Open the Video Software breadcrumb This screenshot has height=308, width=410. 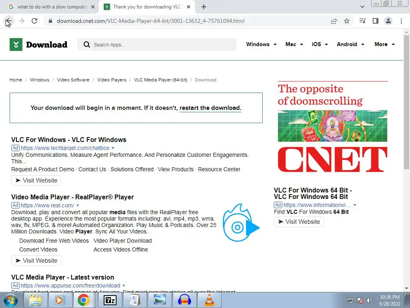click(73, 80)
